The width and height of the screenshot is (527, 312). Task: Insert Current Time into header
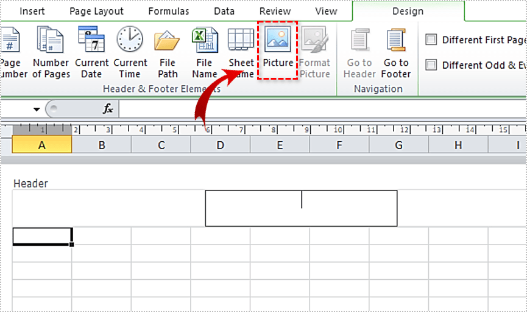click(130, 52)
